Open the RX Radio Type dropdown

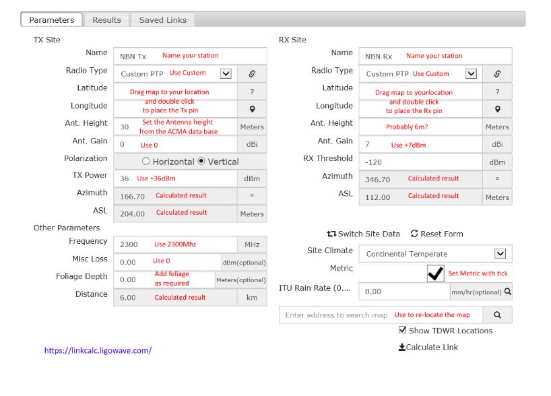tap(472, 73)
